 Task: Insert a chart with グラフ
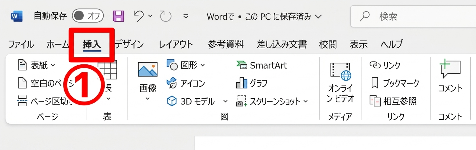[x=252, y=83]
